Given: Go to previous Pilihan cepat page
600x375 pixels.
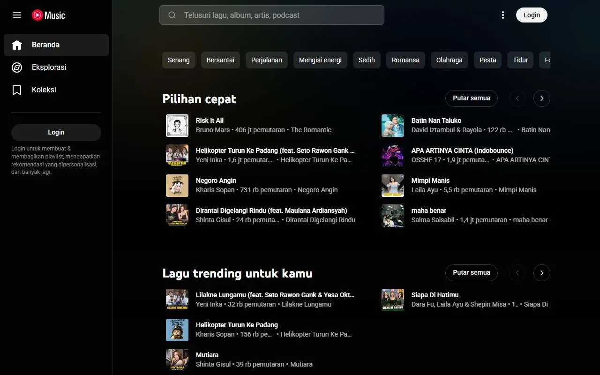Looking at the screenshot, I should (517, 98).
